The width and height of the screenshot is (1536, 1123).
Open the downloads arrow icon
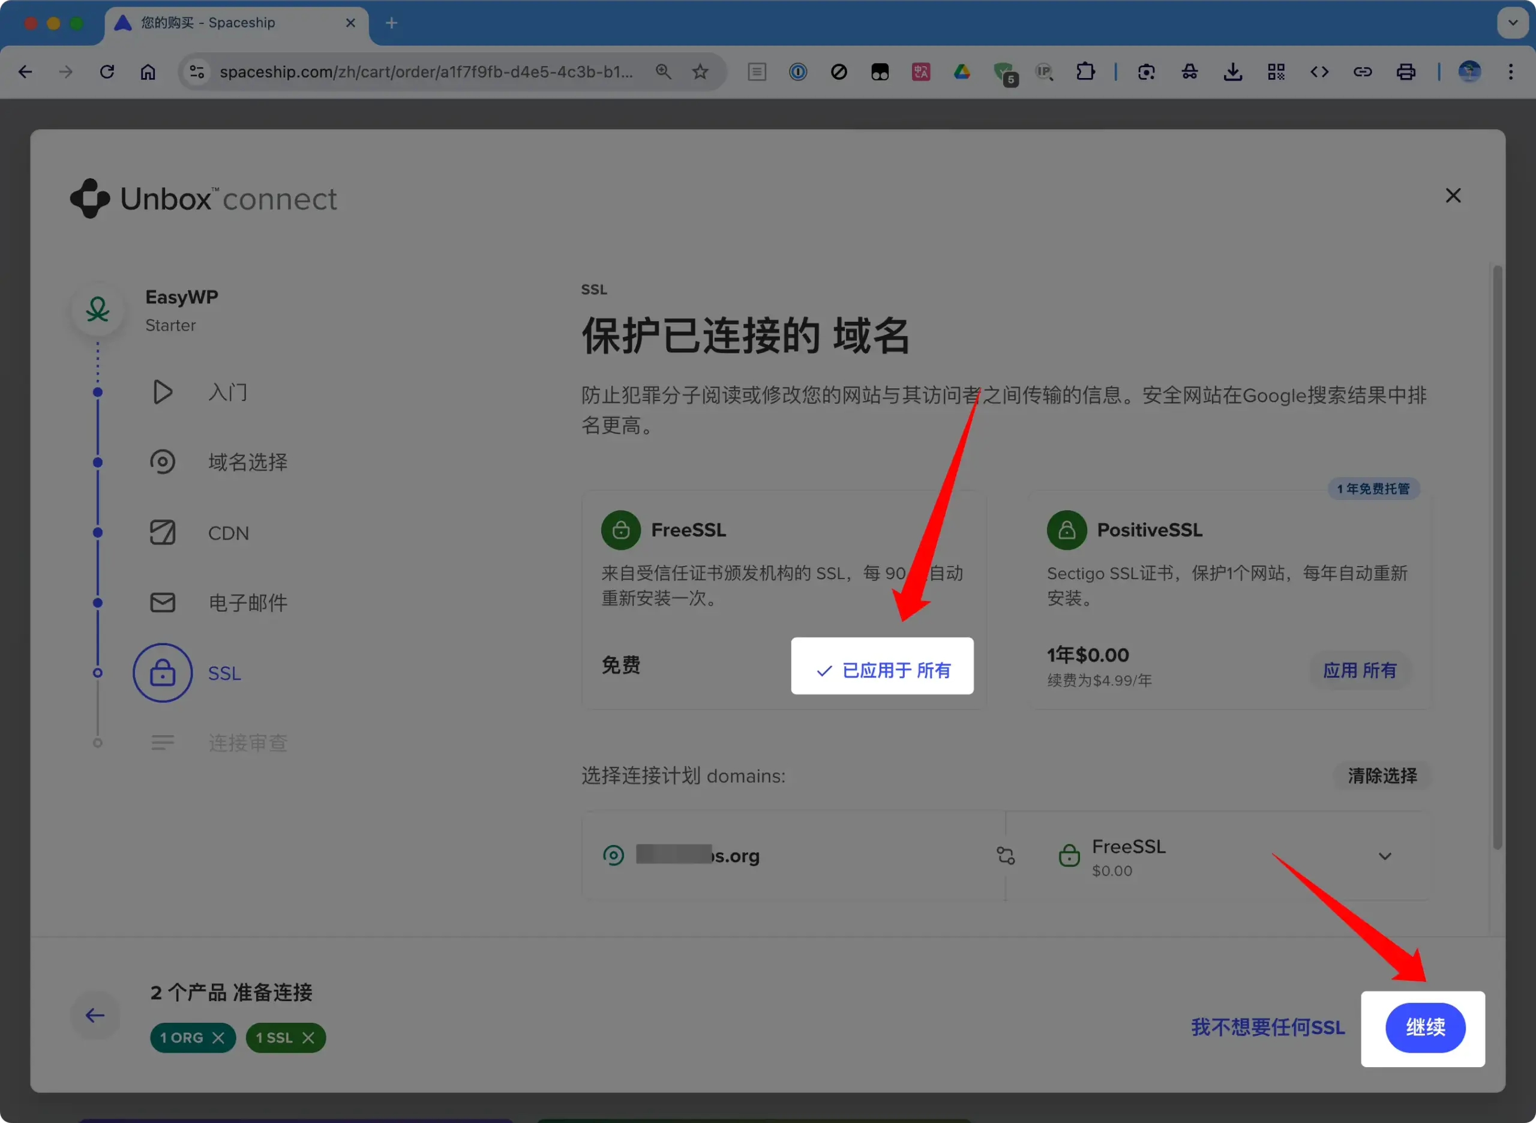tap(1232, 72)
